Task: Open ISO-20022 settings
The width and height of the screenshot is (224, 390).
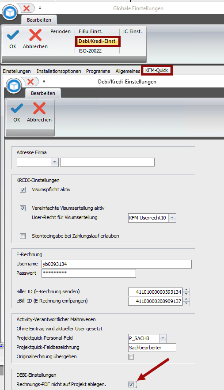Action: tap(90, 51)
